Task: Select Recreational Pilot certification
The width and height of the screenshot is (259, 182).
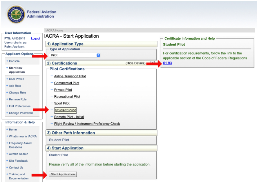Action: pos(67,97)
